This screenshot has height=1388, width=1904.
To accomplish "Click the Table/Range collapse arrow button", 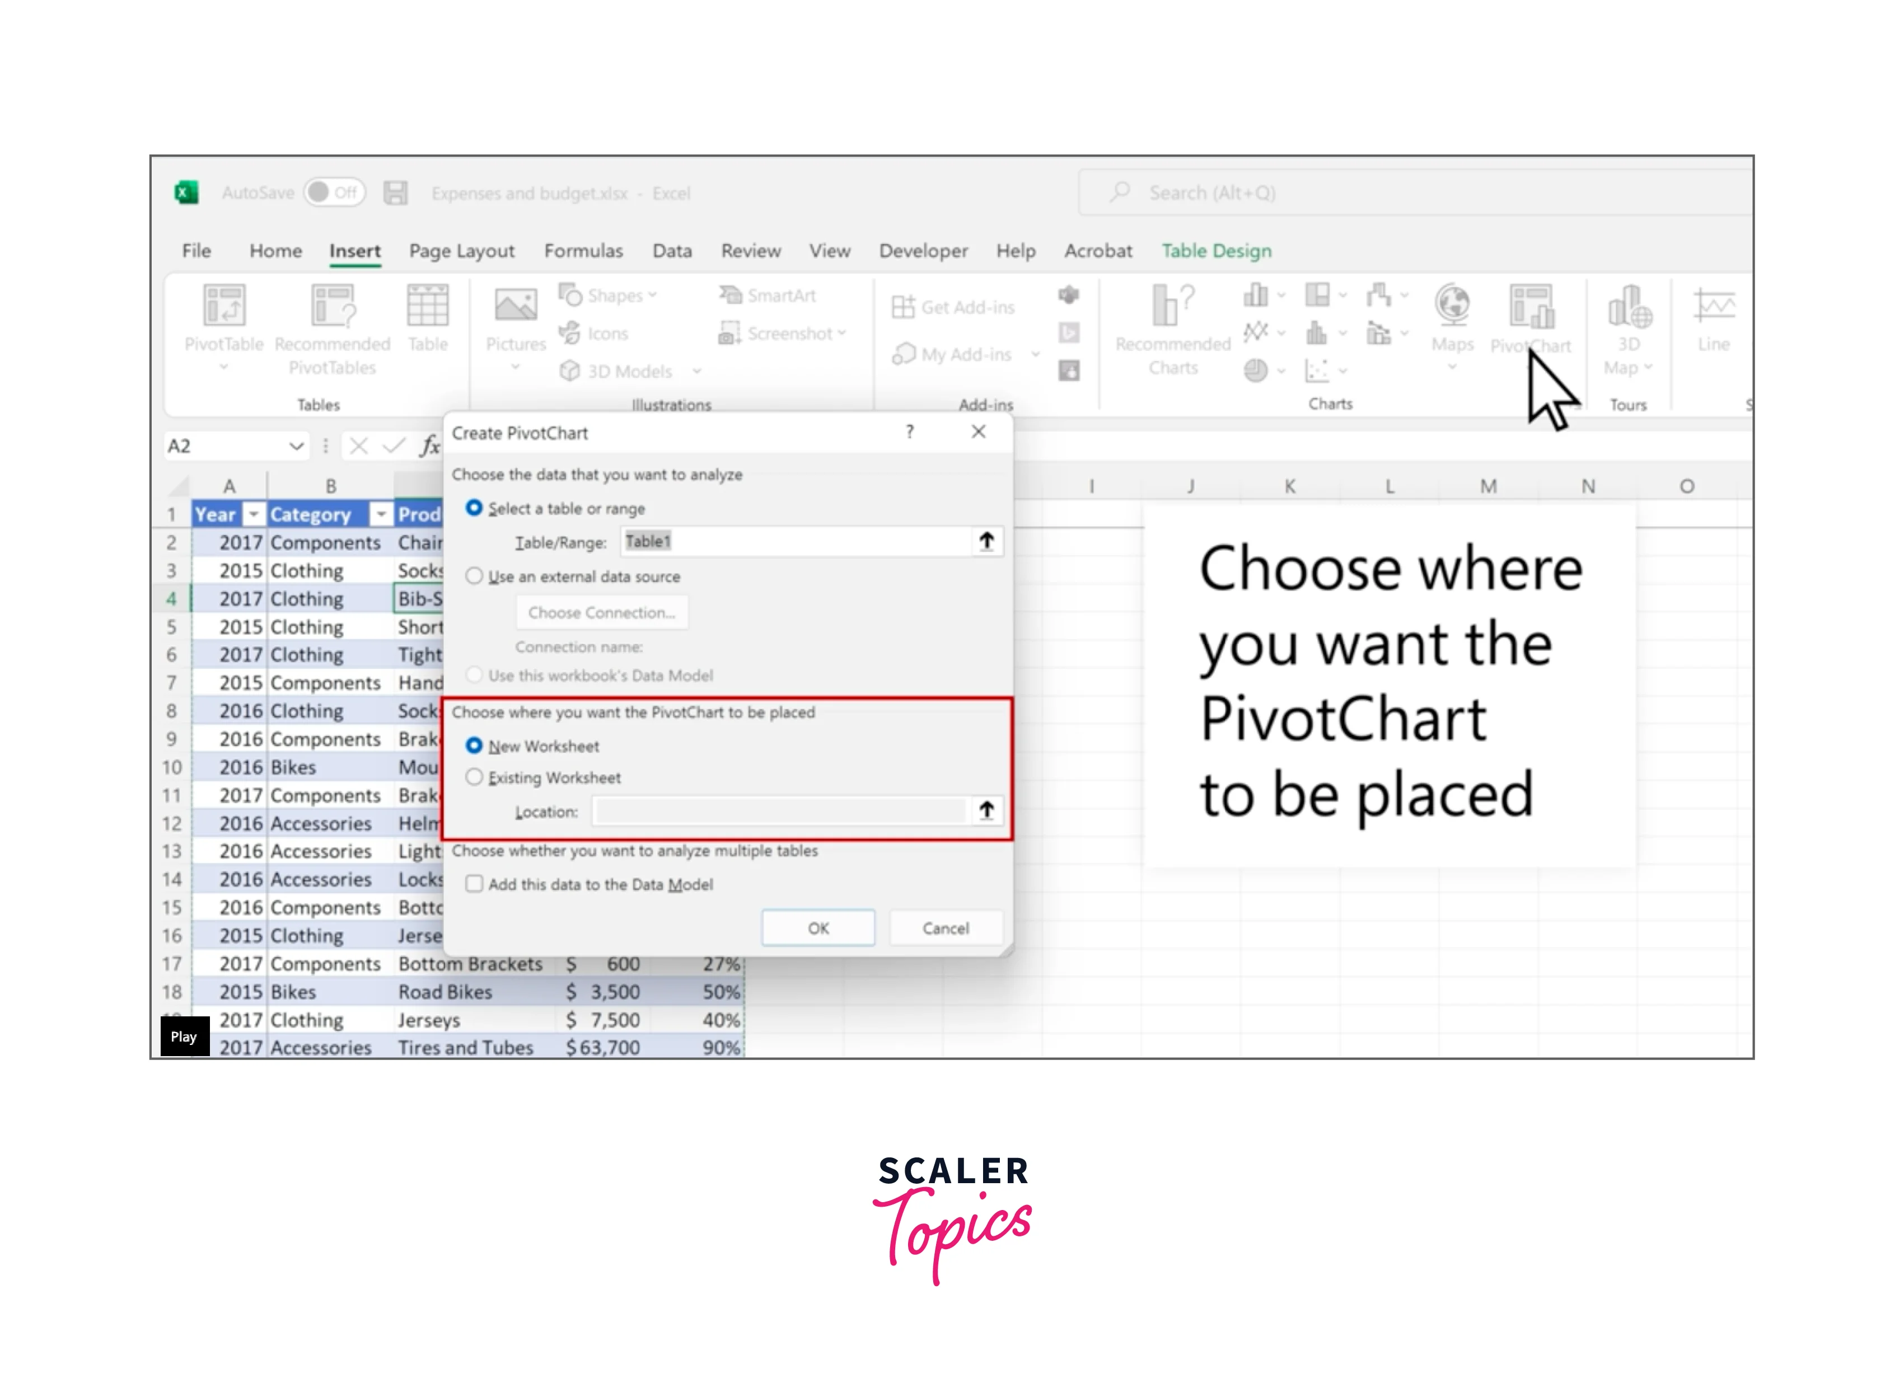I will (986, 542).
